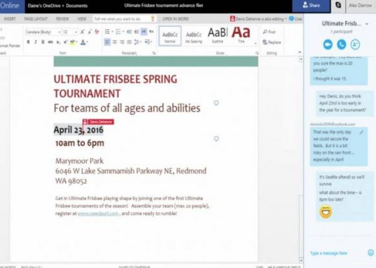This screenshot has height=268, width=376.
Task: Start a voice call in chat
Action: click(x=341, y=44)
